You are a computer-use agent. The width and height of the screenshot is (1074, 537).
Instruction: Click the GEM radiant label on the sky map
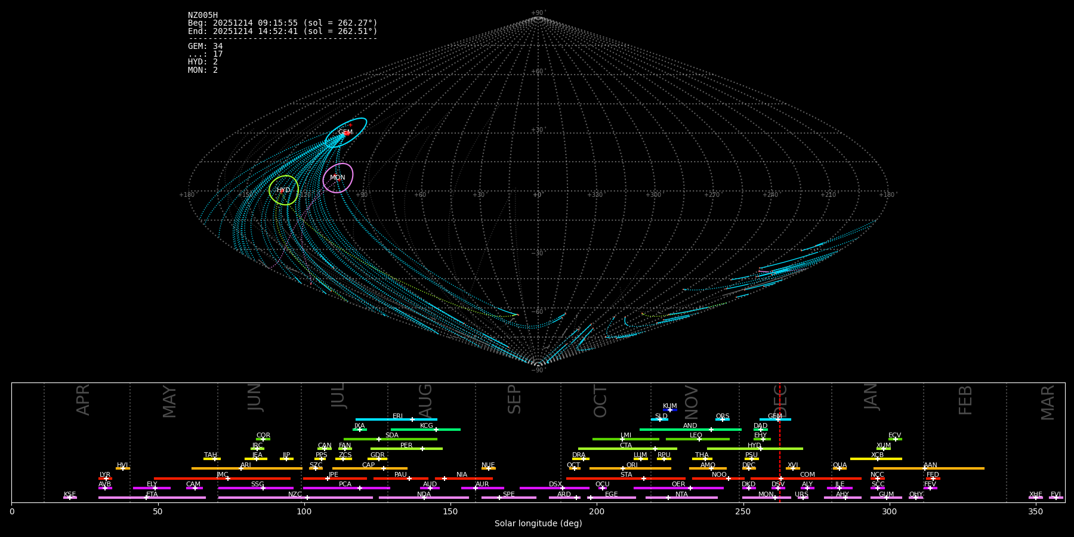pyautogui.click(x=345, y=132)
